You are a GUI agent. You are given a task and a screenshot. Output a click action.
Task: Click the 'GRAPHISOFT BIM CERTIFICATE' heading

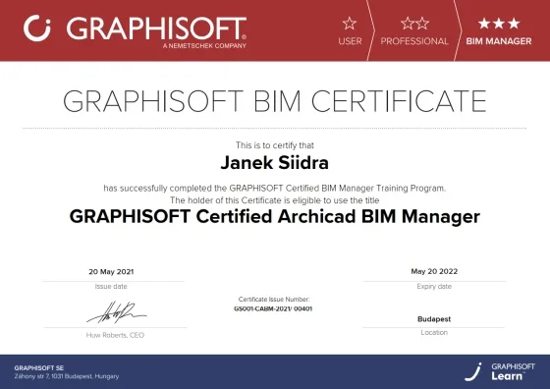275,101
